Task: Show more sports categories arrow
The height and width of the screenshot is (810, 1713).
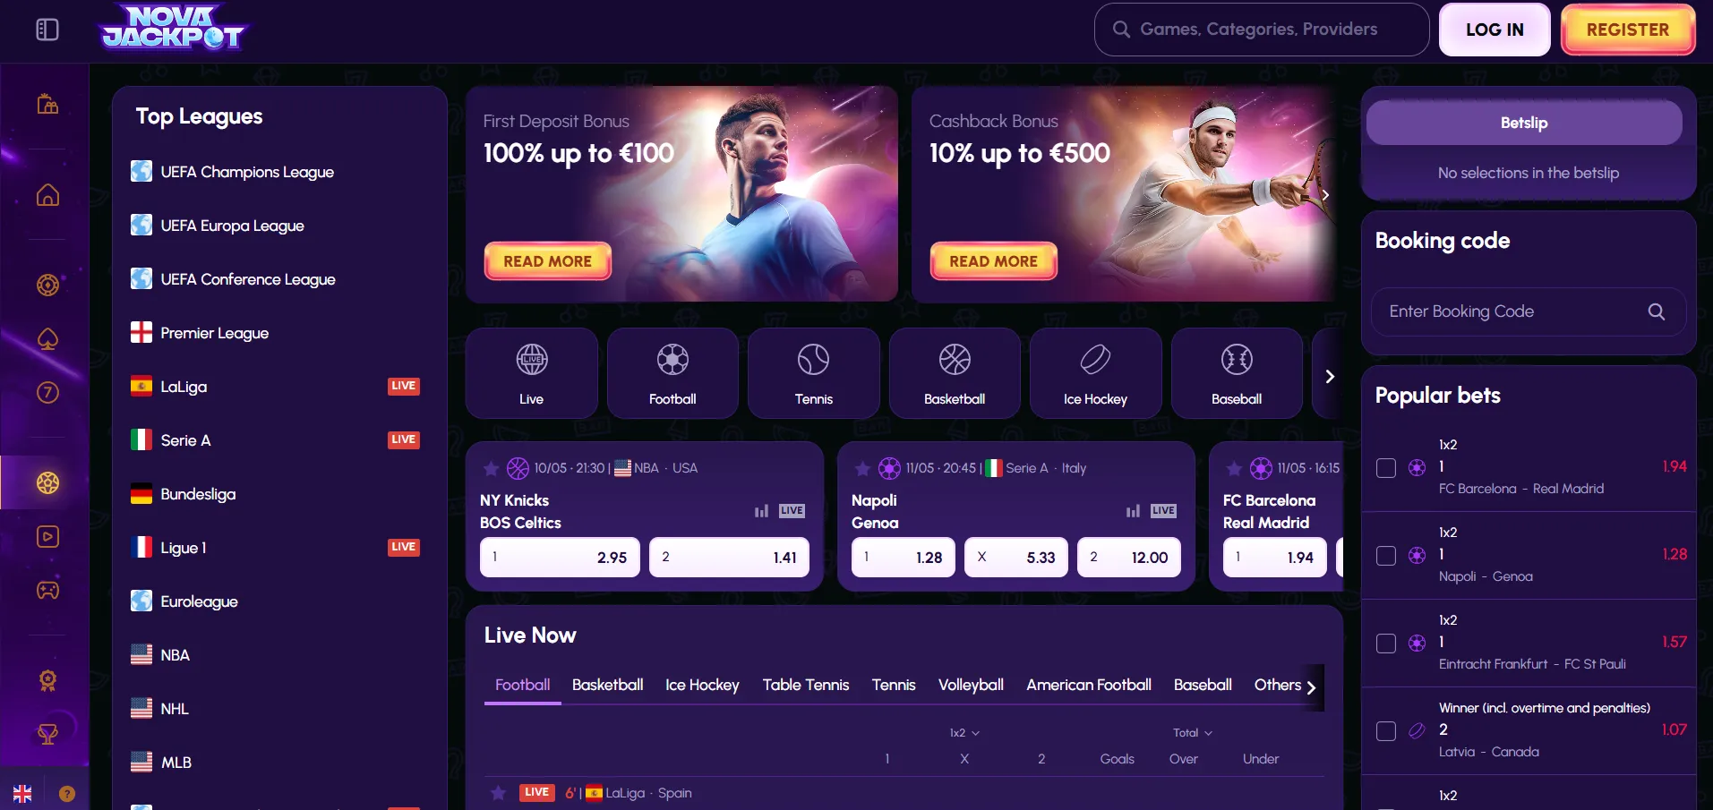Action: click(1330, 376)
